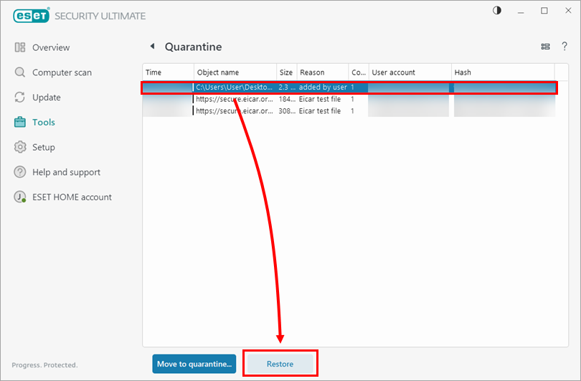Image resolution: width=581 pixels, height=381 pixels.
Task: Click the question mark help icon
Action: point(565,47)
